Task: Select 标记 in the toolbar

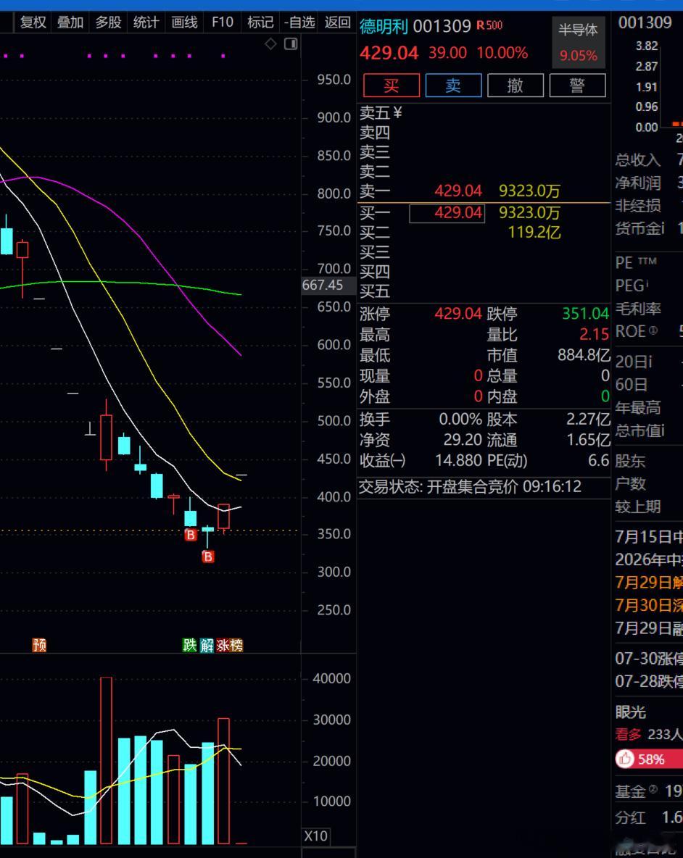Action: (x=260, y=22)
